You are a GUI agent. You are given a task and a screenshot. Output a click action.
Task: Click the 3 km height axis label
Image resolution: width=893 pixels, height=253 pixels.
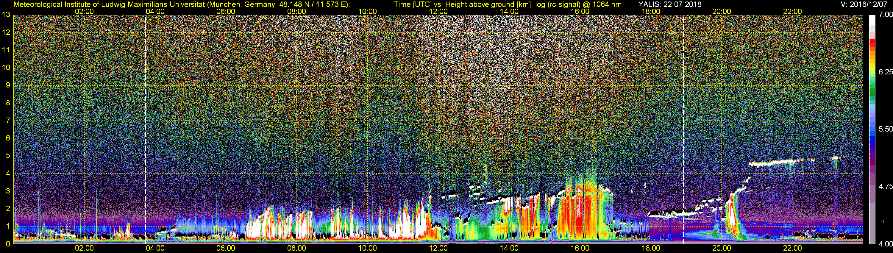tap(8, 191)
